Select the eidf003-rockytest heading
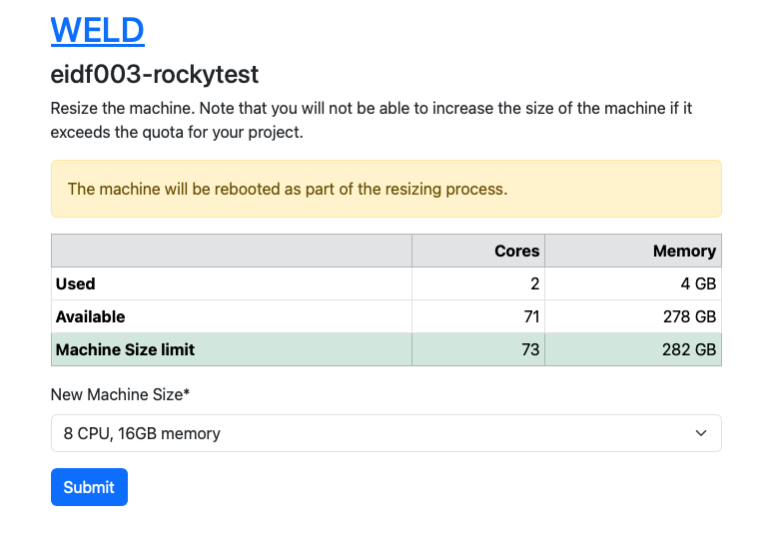Viewport: 776px width, 542px height. [x=155, y=75]
